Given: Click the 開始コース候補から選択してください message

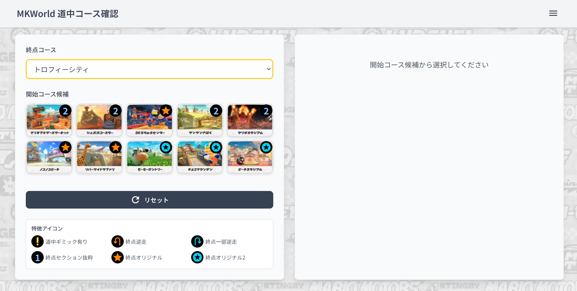Looking at the screenshot, I should [x=429, y=65].
